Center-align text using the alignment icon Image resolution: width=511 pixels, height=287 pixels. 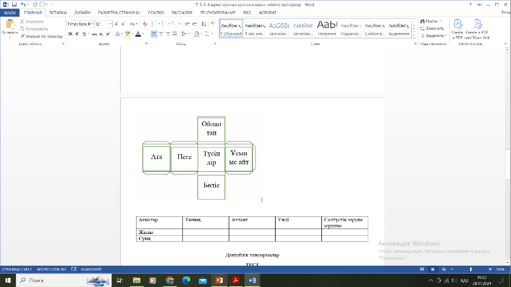162,34
